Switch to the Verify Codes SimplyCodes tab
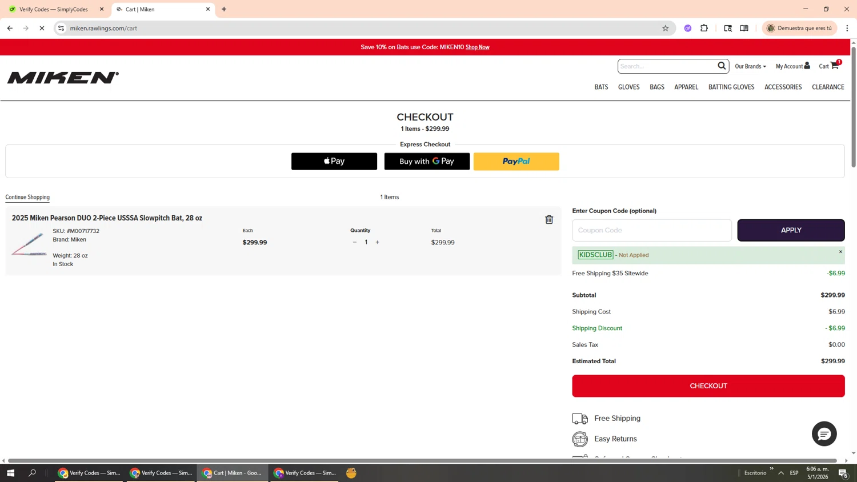Image resolution: width=857 pixels, height=482 pixels. (54, 9)
